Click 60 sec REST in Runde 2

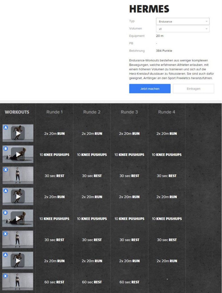(x=92, y=282)
